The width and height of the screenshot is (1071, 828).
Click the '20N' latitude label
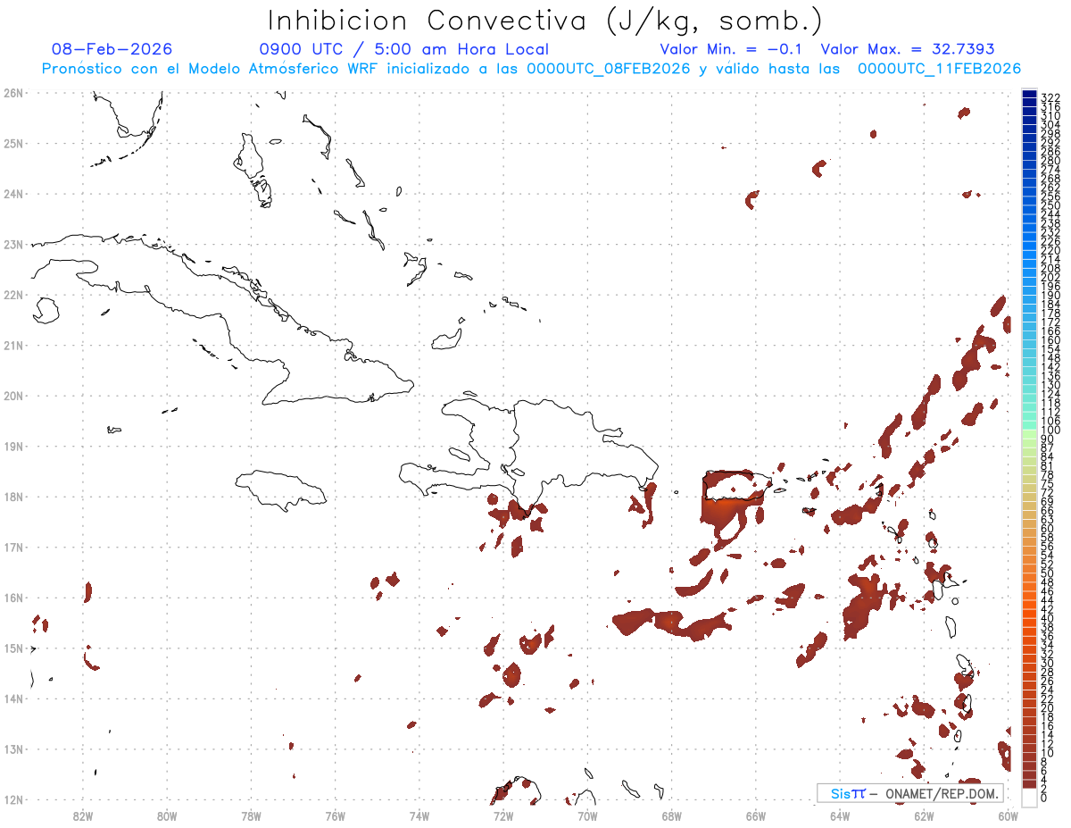tap(12, 396)
